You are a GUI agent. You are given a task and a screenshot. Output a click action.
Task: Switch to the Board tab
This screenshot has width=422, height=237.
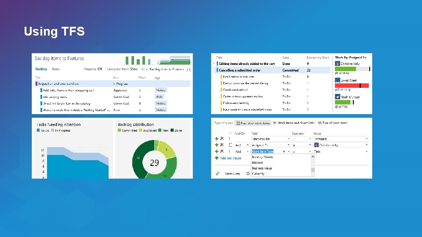56,69
